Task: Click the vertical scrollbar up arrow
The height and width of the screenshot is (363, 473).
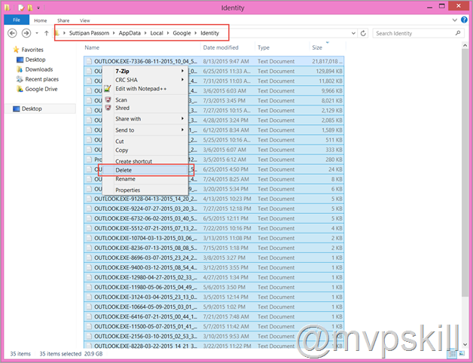Action: 465,46
